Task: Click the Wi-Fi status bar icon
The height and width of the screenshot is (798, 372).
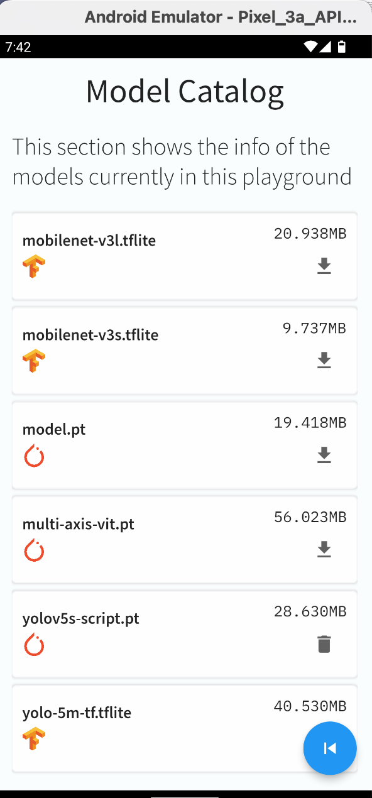Action: [310, 46]
